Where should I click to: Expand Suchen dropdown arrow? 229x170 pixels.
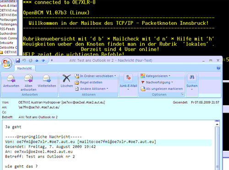coord(192,89)
